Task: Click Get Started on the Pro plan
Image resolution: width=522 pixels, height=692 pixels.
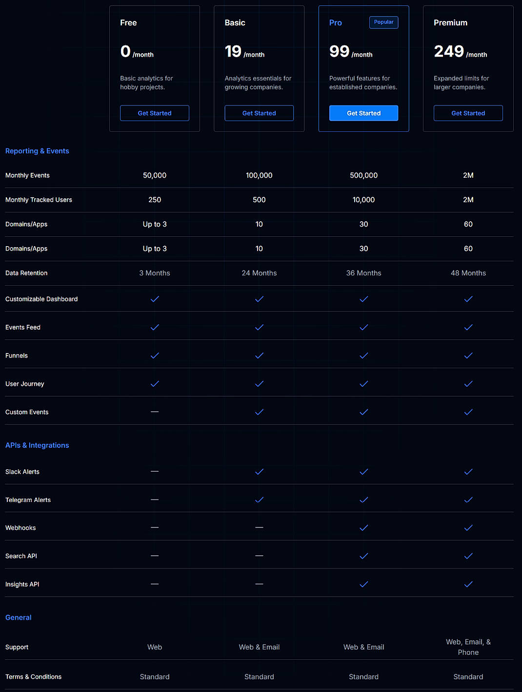Action: point(363,113)
